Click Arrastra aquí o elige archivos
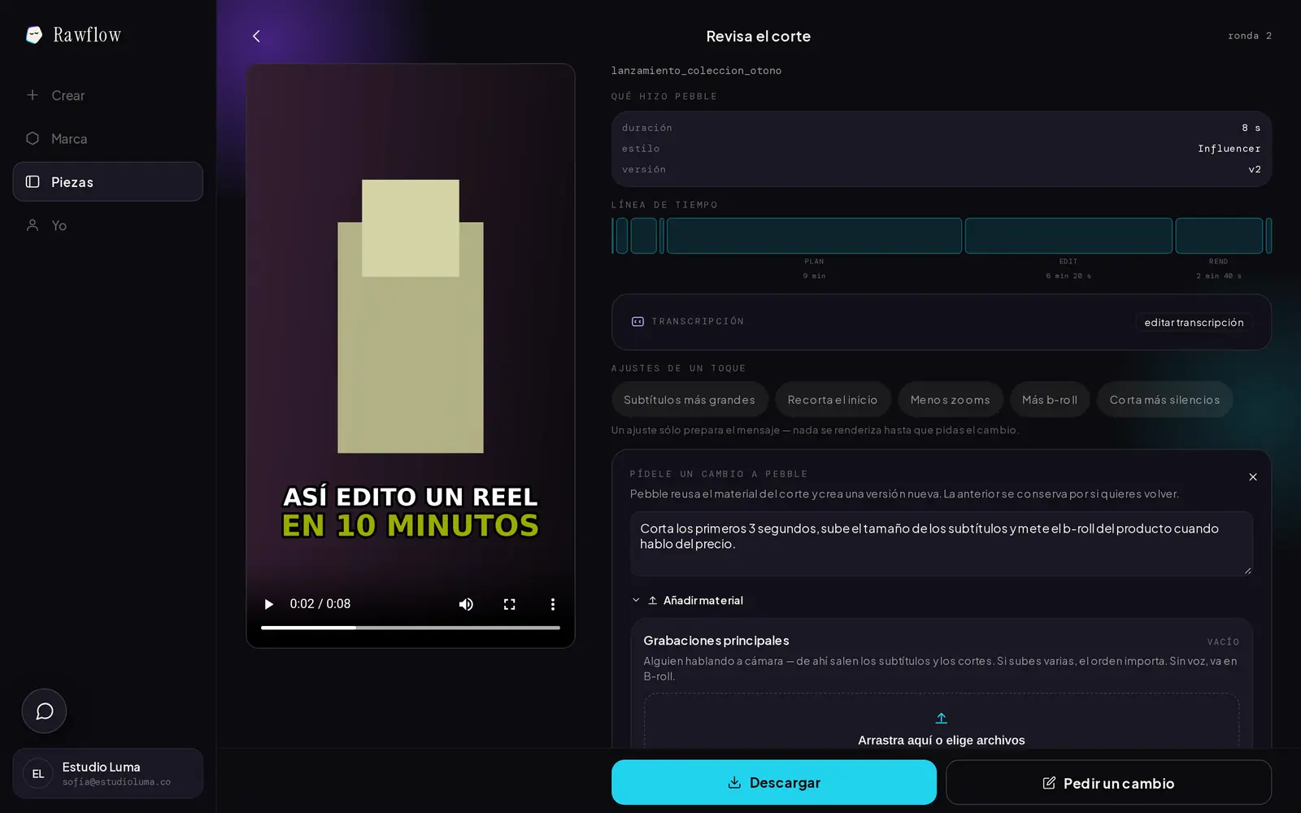The height and width of the screenshot is (813, 1301). click(942, 741)
